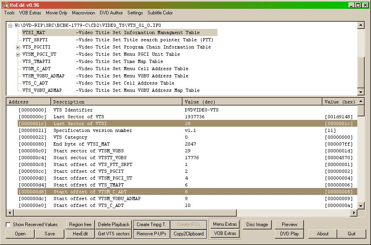Select the VTS Identifier row
This screenshot has width=371, height=245.
tap(187, 110)
